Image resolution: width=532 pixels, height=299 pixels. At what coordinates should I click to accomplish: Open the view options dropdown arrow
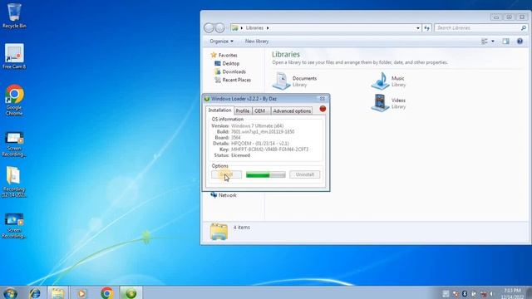tap(493, 42)
